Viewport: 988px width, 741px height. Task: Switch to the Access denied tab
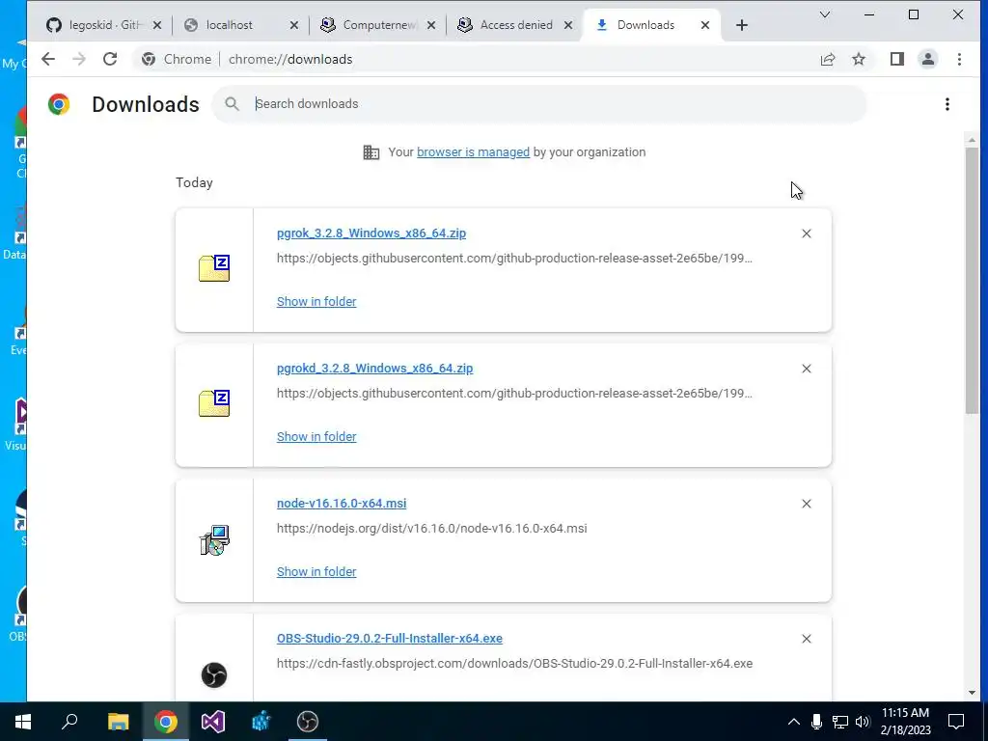point(515,25)
